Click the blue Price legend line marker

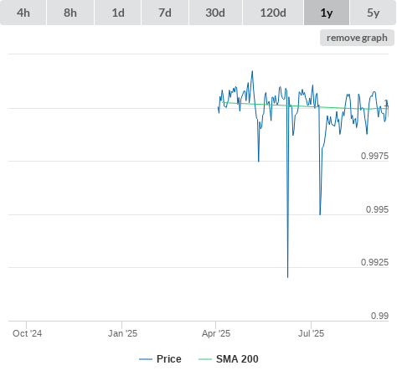(146, 359)
